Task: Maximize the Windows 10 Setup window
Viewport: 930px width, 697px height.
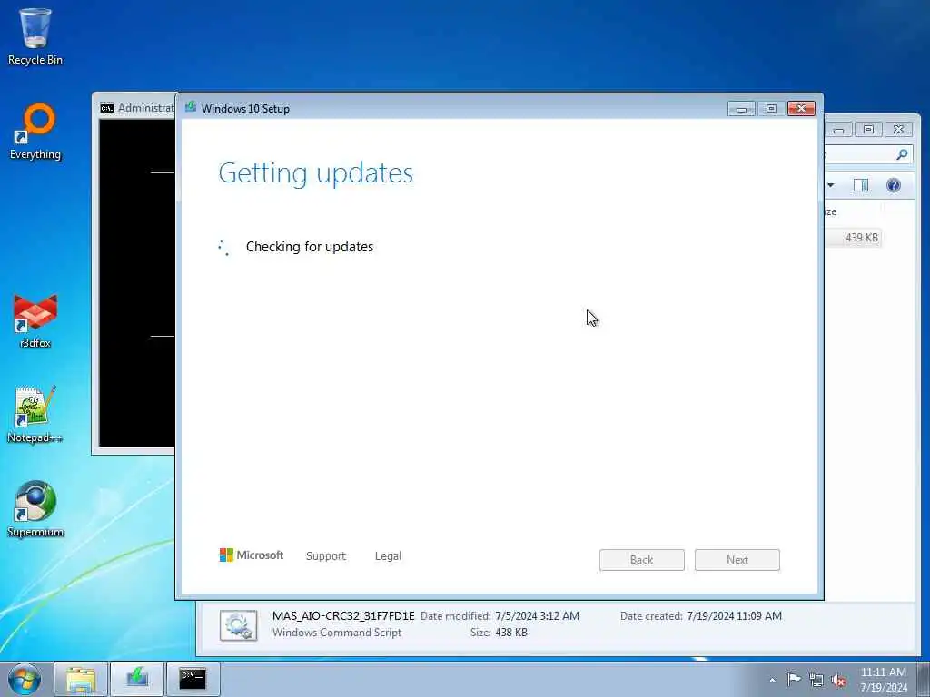Action: click(771, 109)
